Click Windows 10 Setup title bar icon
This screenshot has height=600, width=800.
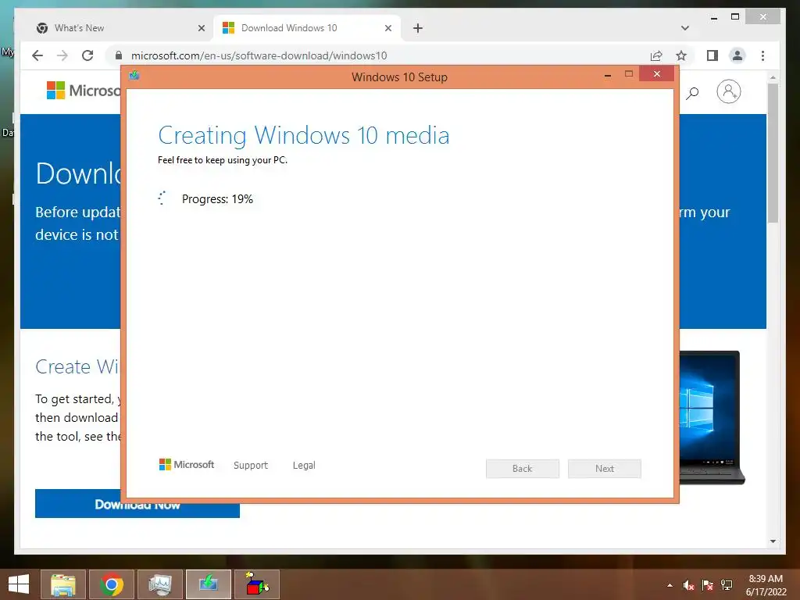[x=134, y=76]
